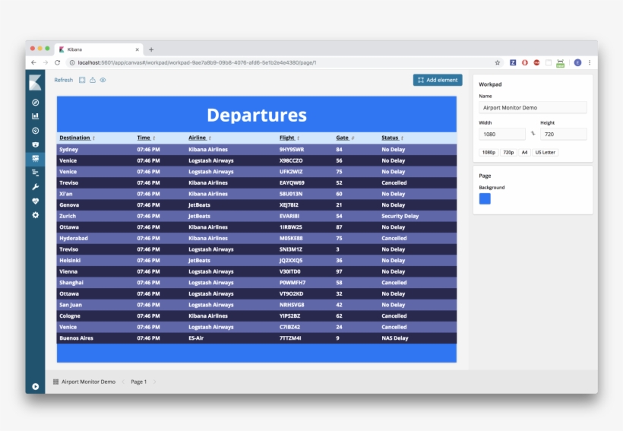Screen dimensions: 623x431
Task: Select the Kibana browser tab
Action: click(97, 49)
